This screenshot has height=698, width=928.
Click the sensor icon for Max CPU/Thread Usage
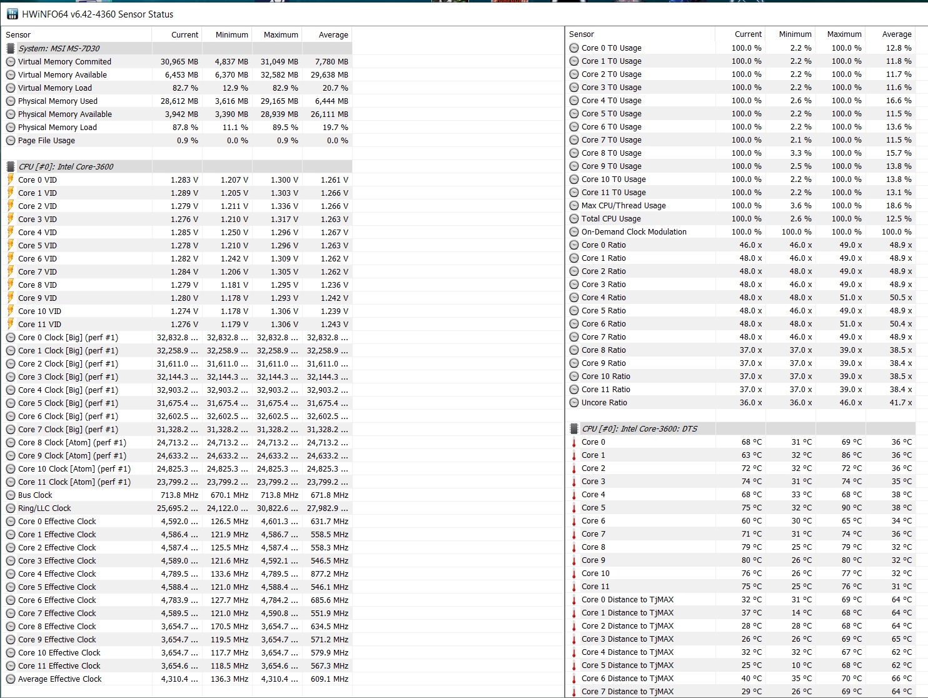coord(574,205)
